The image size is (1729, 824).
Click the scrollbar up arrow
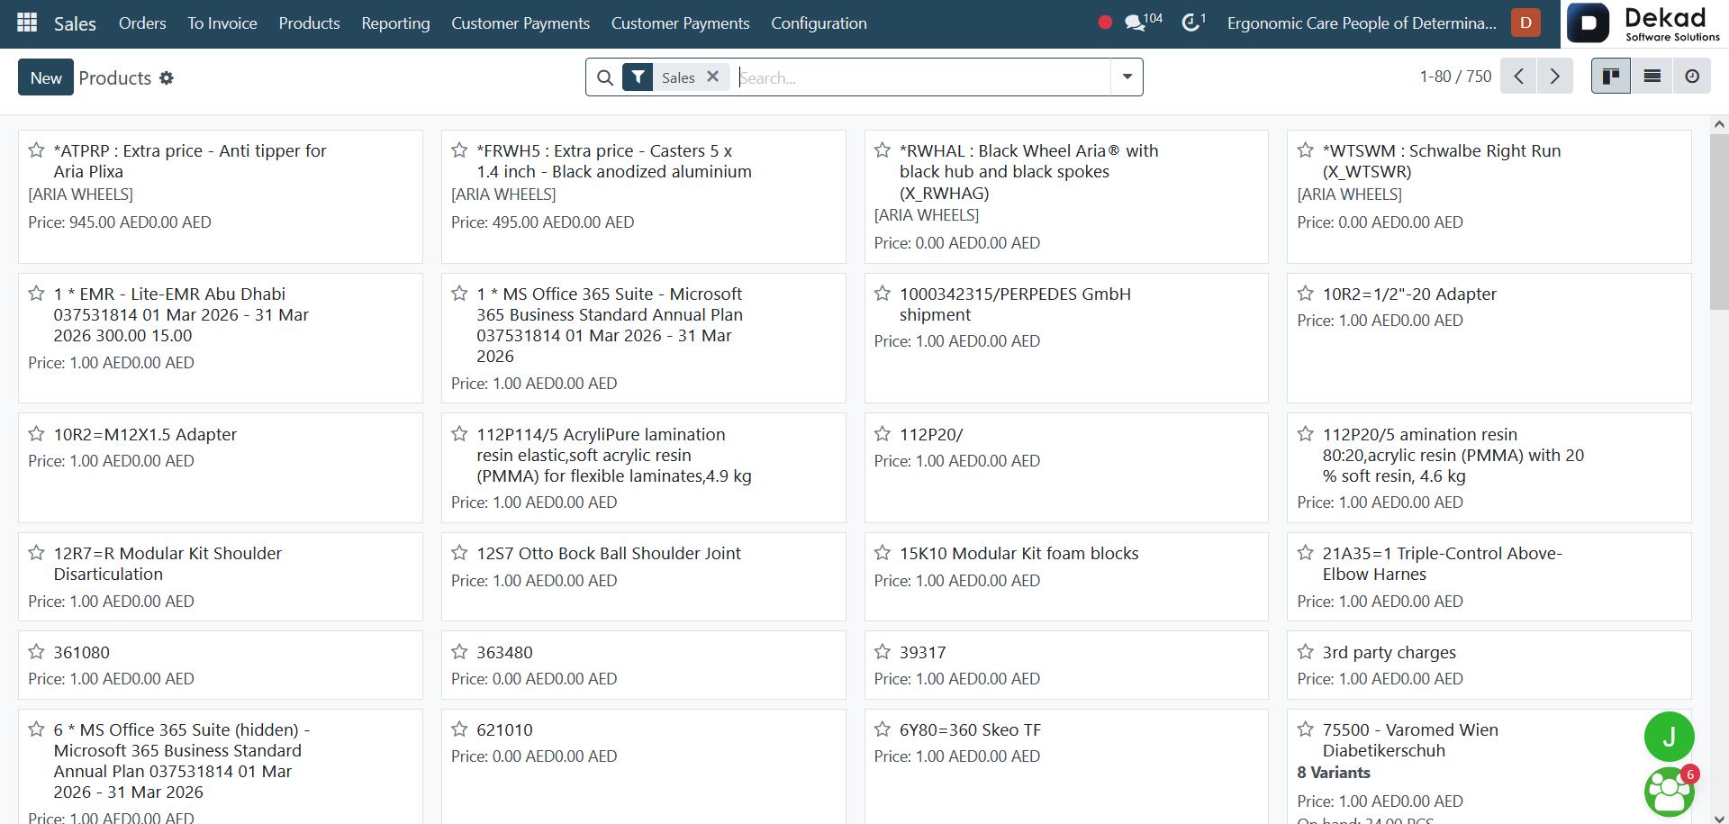pyautogui.click(x=1719, y=124)
